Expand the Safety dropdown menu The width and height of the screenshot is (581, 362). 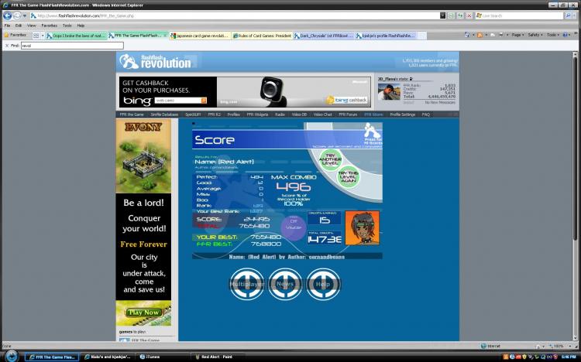click(x=536, y=35)
